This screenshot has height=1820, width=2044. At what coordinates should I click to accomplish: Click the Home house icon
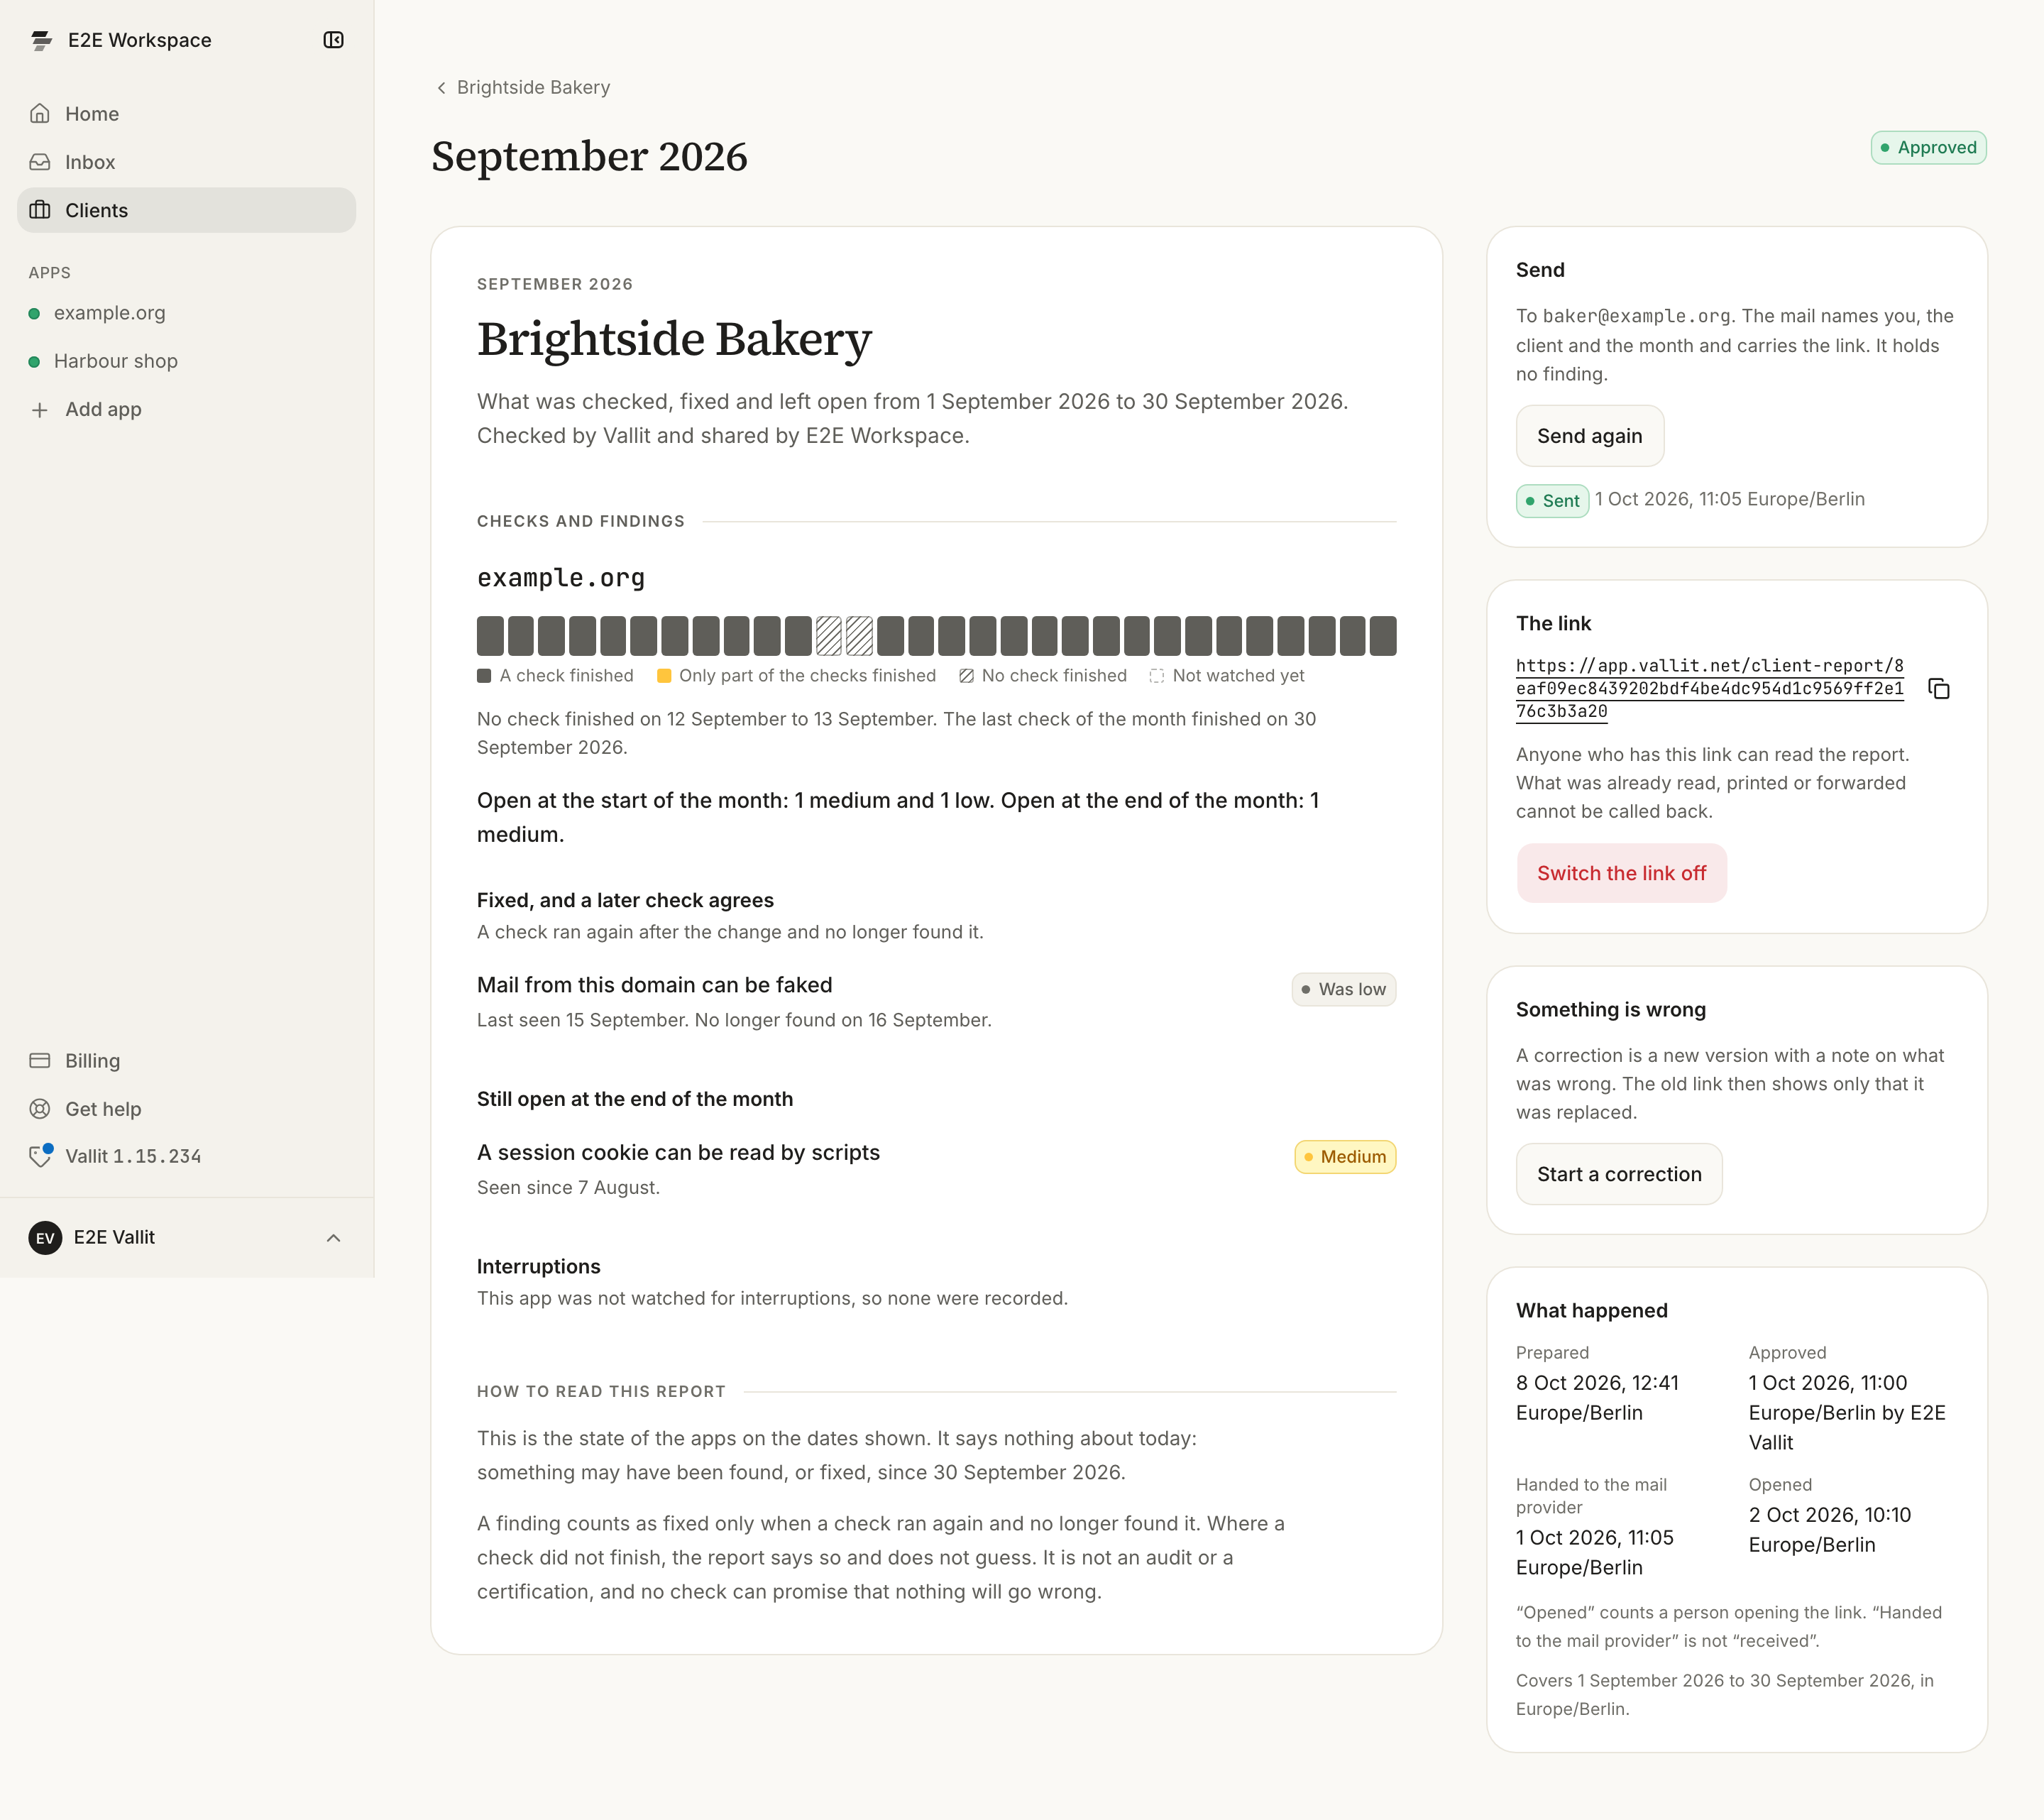(x=40, y=114)
